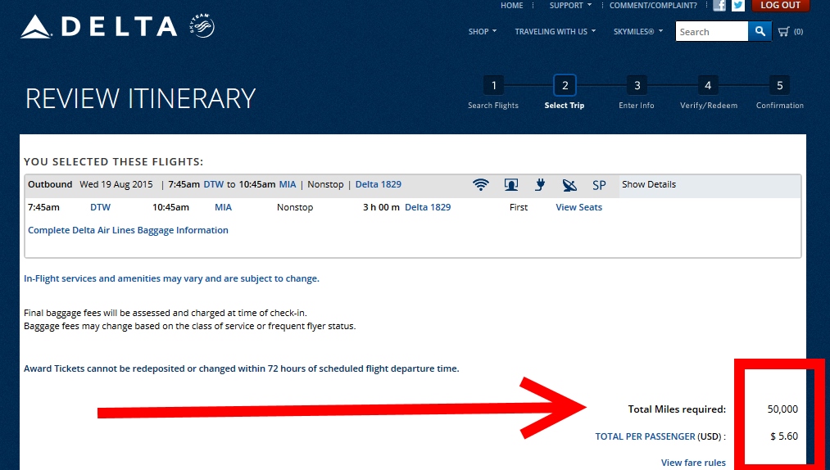Click 10:45am in the flight detail row
The height and width of the screenshot is (470, 830).
170,207
